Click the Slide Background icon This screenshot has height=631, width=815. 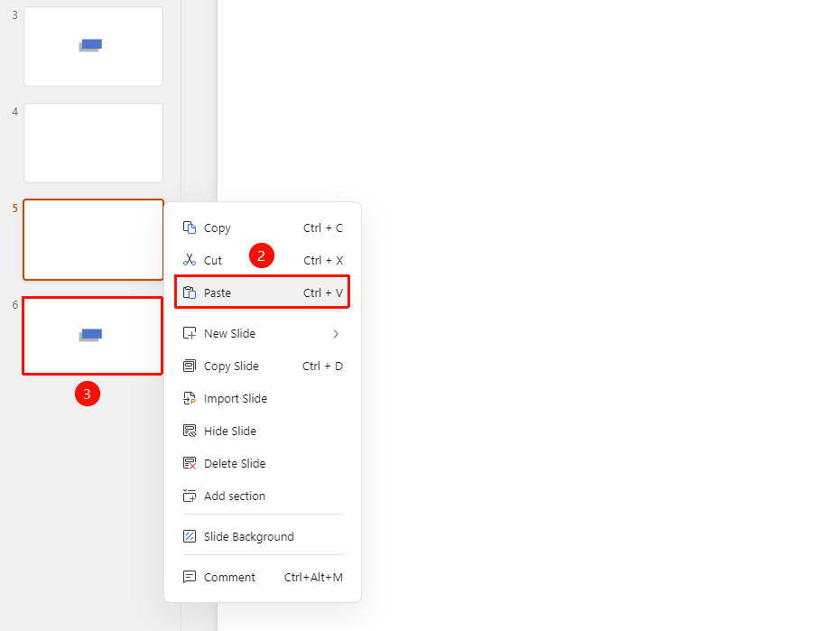(x=190, y=536)
